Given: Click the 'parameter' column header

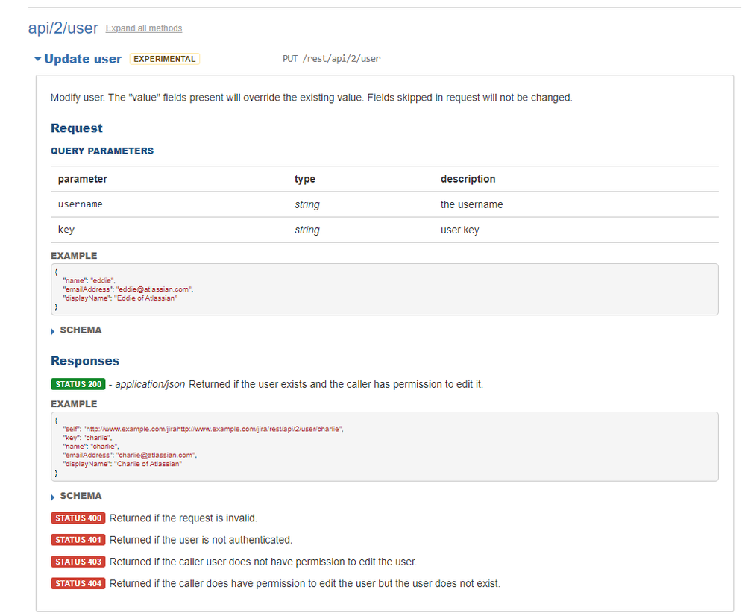Looking at the screenshot, I should pyautogui.click(x=83, y=179).
